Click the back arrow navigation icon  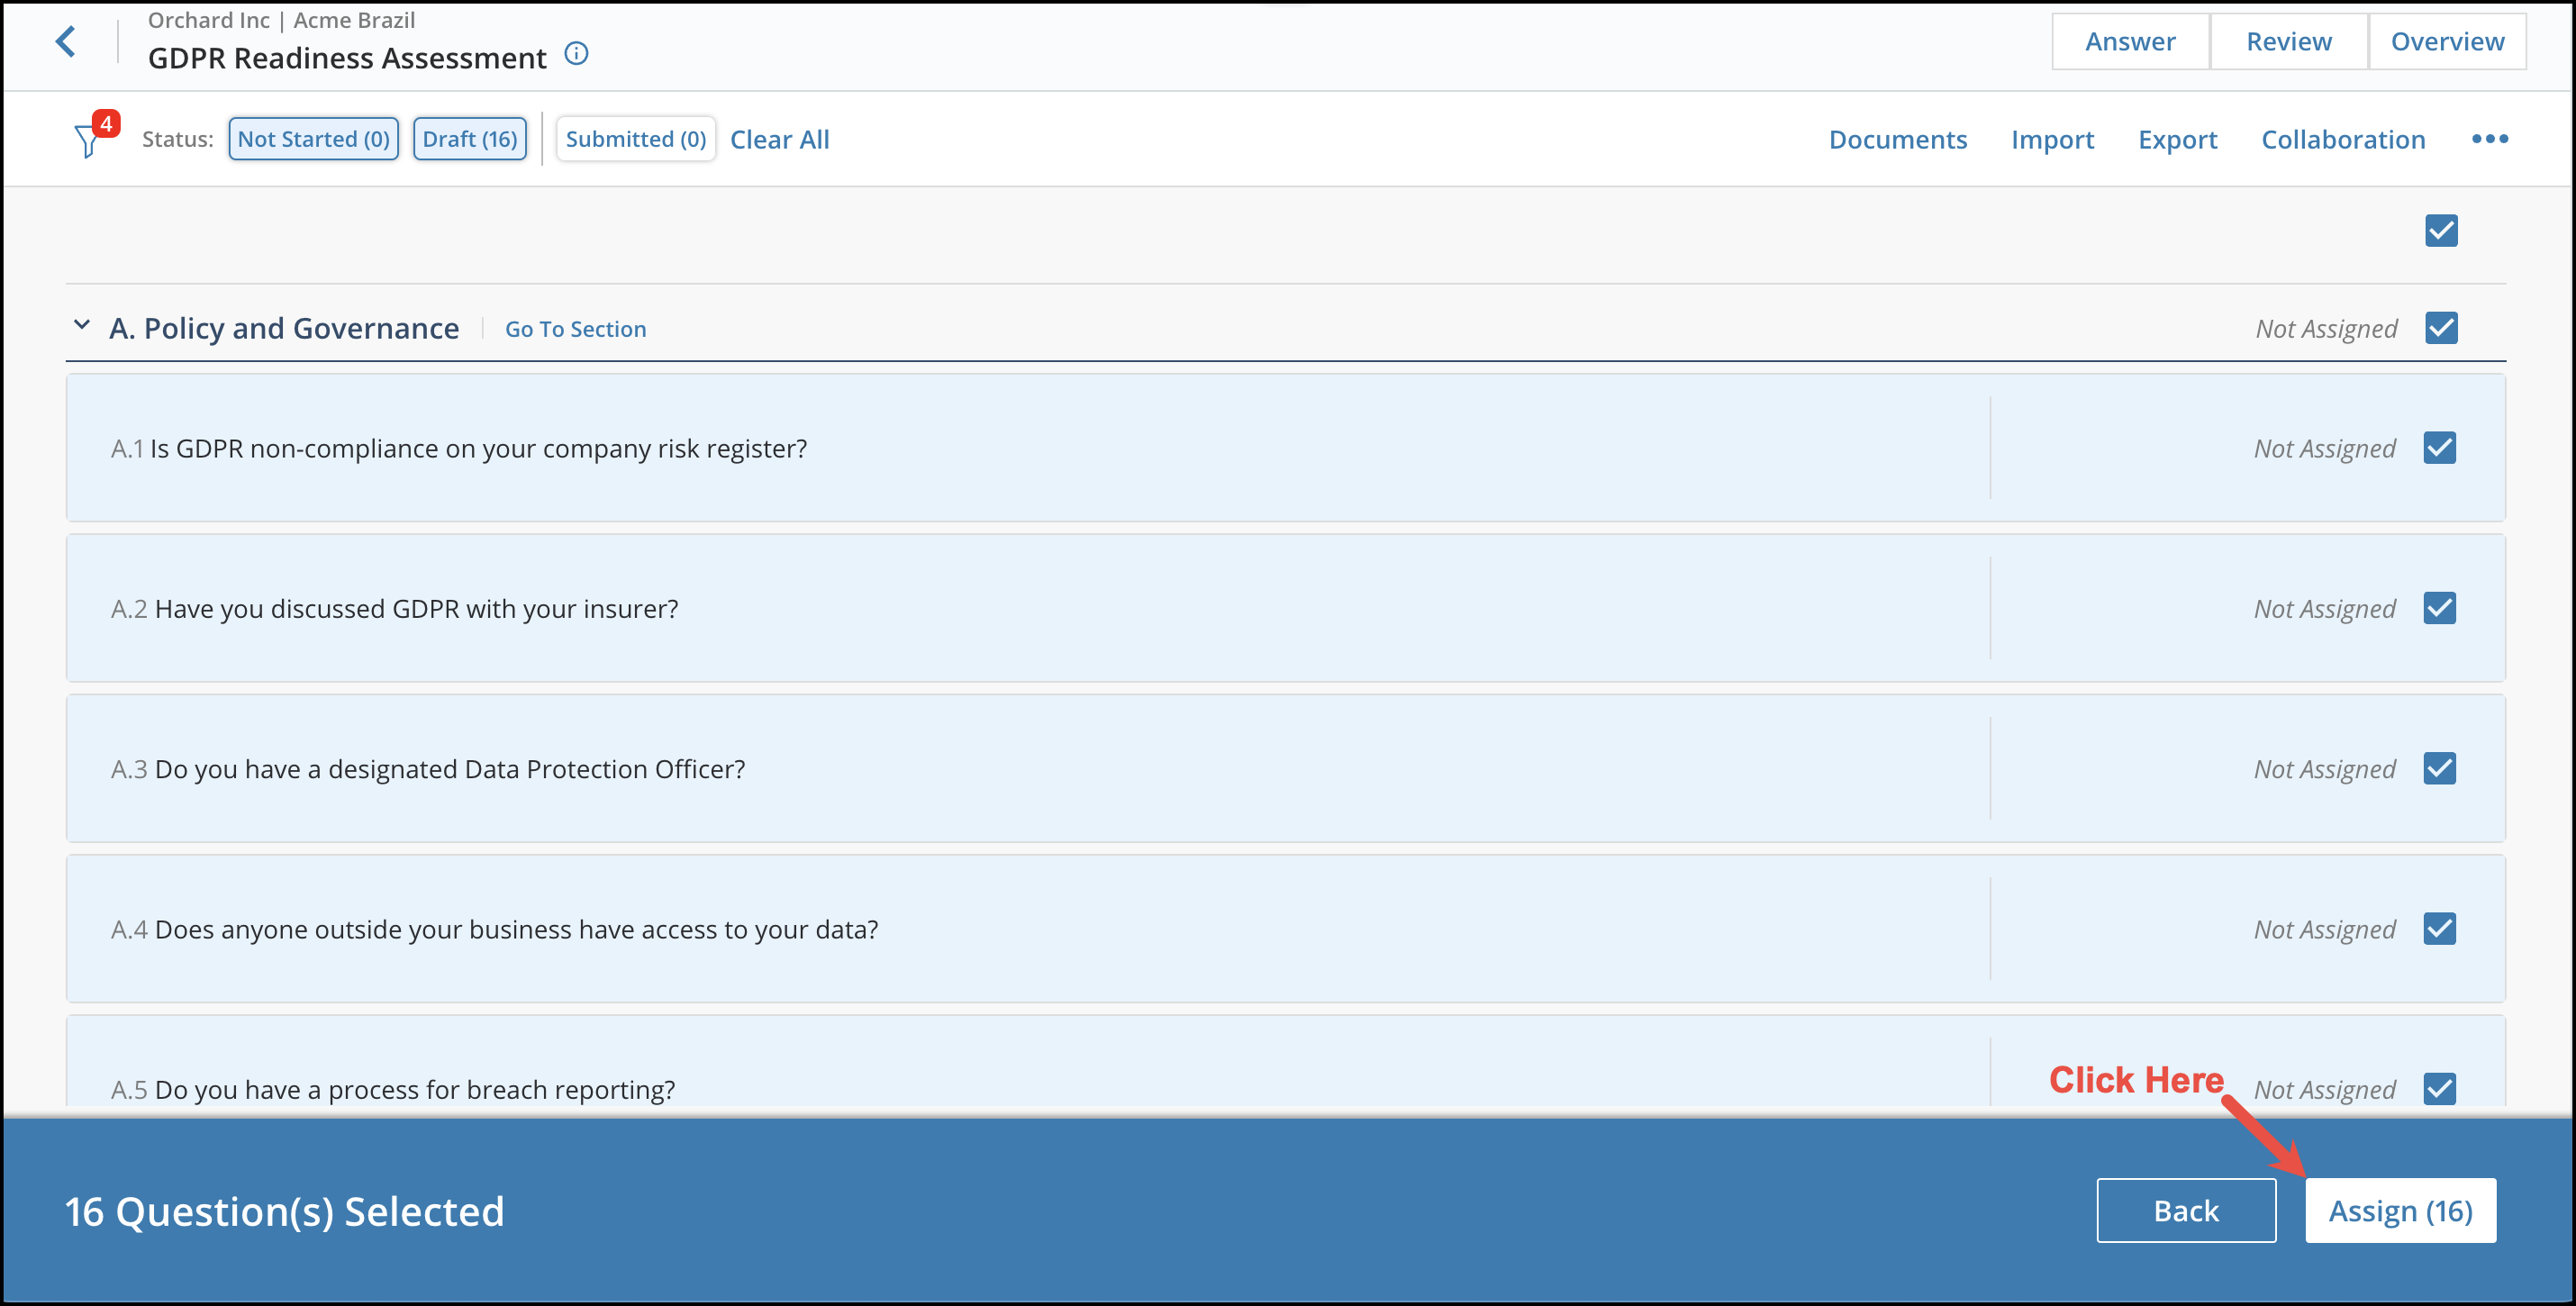click(x=63, y=41)
